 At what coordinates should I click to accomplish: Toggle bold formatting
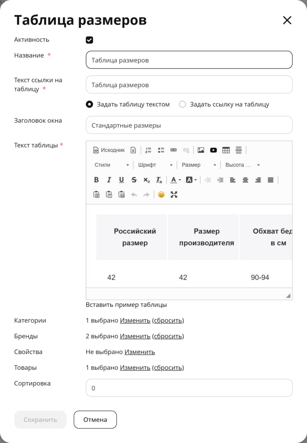pyautogui.click(x=96, y=180)
